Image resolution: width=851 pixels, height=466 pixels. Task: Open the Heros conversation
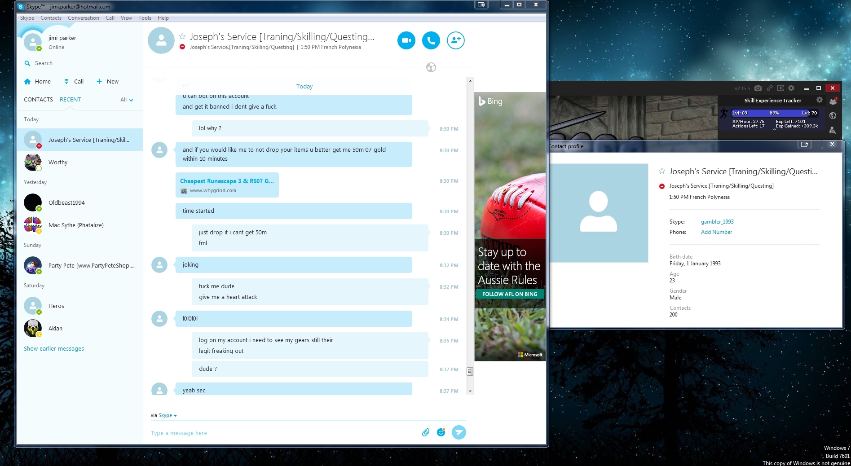click(80, 306)
